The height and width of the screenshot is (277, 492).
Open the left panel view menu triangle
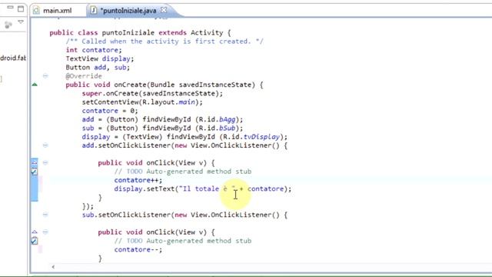pos(21,22)
